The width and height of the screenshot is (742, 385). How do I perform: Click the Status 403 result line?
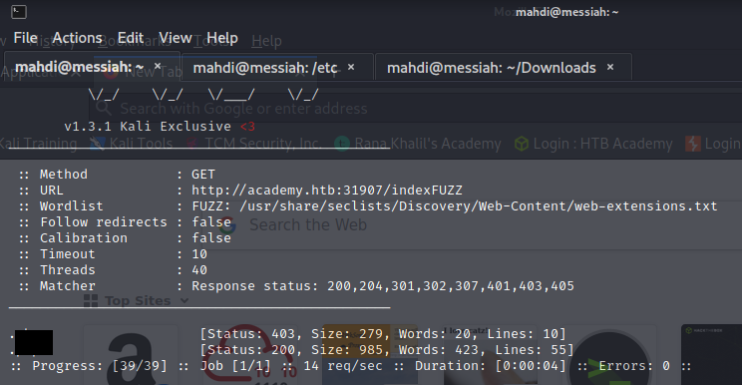tap(383, 334)
